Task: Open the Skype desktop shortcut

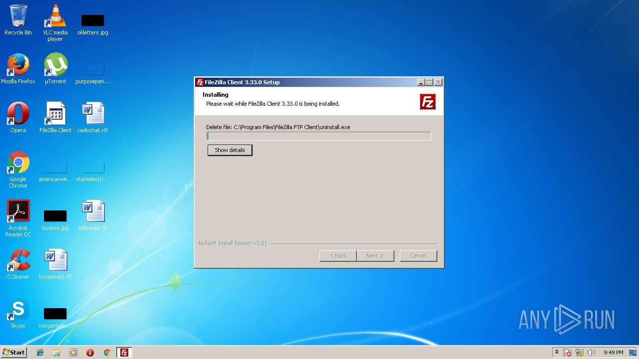Action: point(18,313)
